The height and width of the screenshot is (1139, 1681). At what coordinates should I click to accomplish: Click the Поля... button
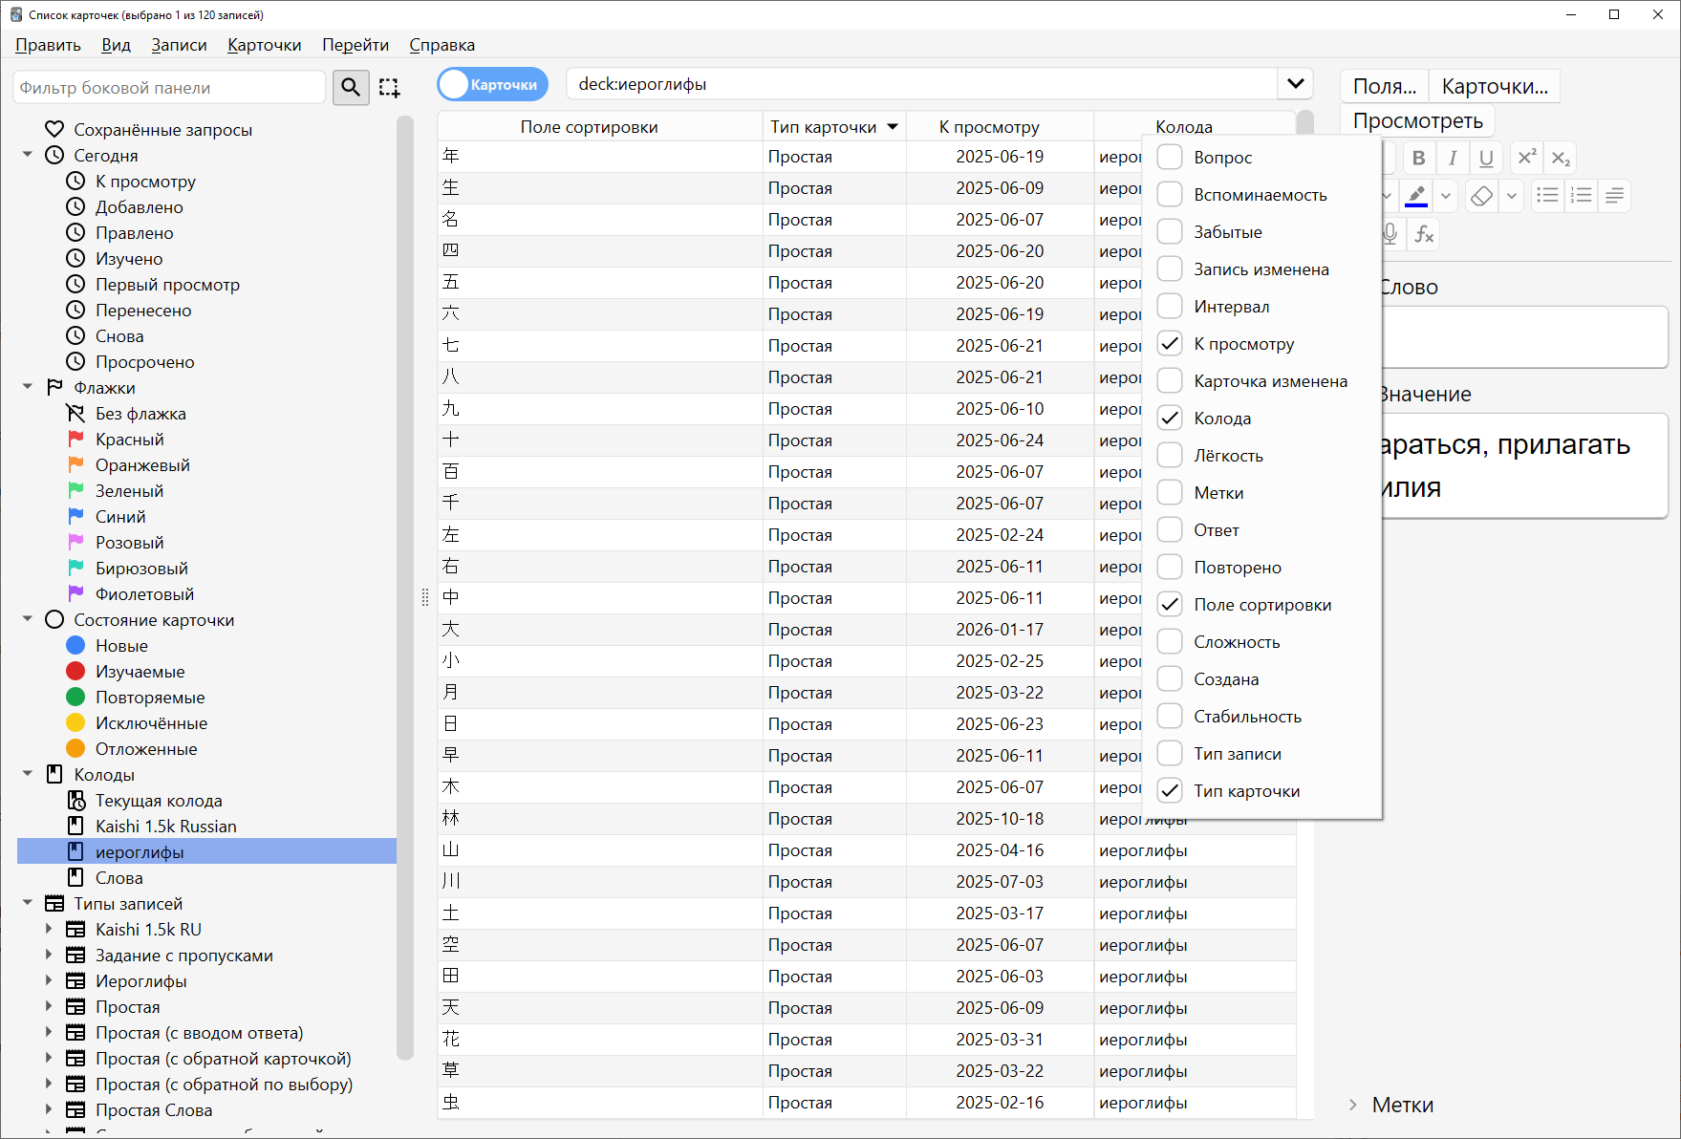tap(1384, 87)
